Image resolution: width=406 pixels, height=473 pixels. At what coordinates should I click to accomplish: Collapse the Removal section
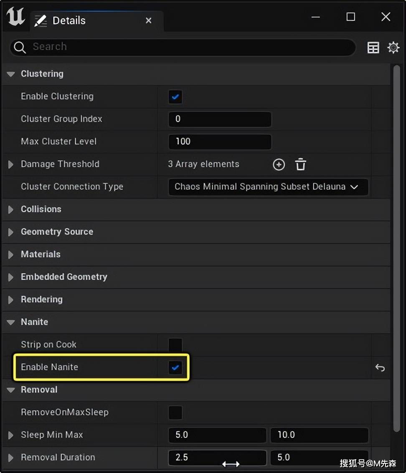[x=11, y=390]
